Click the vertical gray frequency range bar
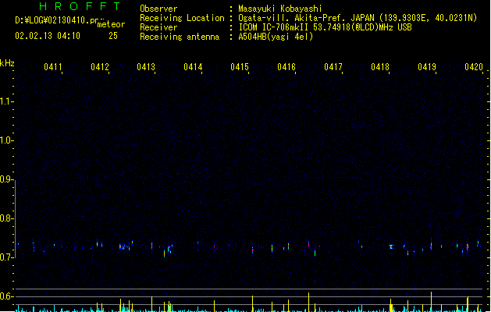491x312 pixels. [15, 219]
